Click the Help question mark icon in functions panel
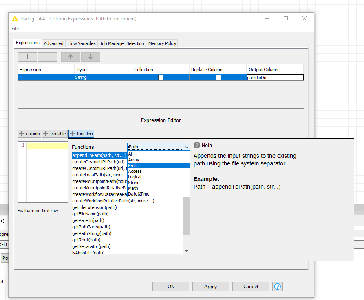Screen dimensions: 364x300 (x=198, y=145)
